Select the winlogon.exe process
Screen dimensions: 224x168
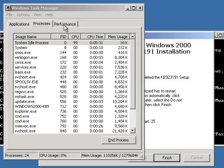[x=72, y=57]
